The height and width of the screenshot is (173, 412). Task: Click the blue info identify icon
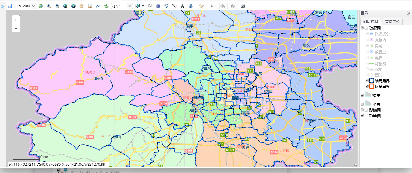pyautogui.click(x=158, y=6)
